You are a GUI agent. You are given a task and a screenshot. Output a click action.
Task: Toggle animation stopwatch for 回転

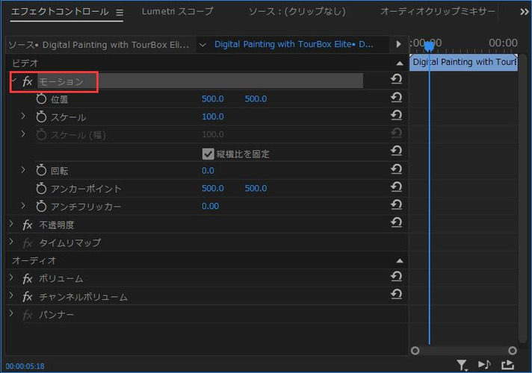click(x=41, y=170)
